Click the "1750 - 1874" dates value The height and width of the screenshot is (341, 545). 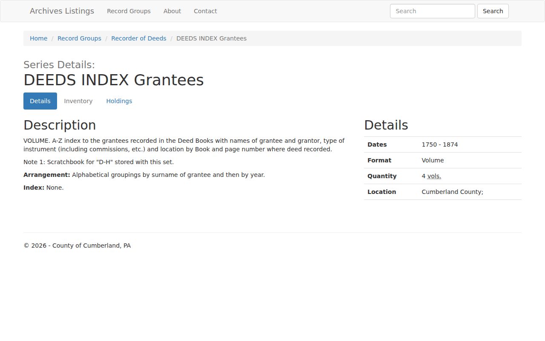tap(440, 144)
